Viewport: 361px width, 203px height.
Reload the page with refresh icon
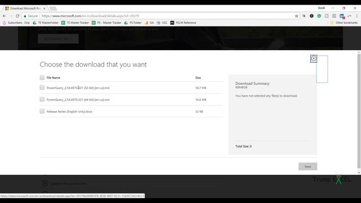pyautogui.click(x=17, y=16)
